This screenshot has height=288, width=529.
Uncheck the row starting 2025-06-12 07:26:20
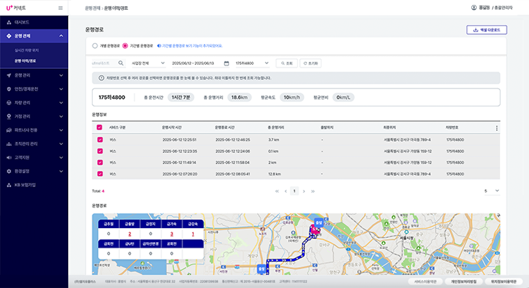point(100,174)
